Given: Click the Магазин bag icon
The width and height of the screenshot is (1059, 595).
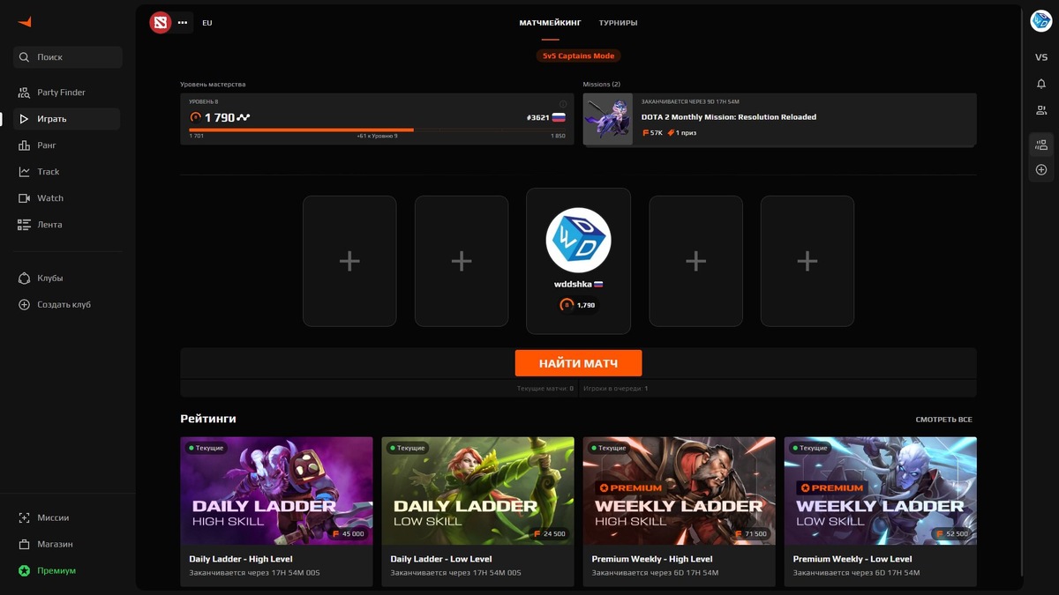Looking at the screenshot, I should coord(25,545).
